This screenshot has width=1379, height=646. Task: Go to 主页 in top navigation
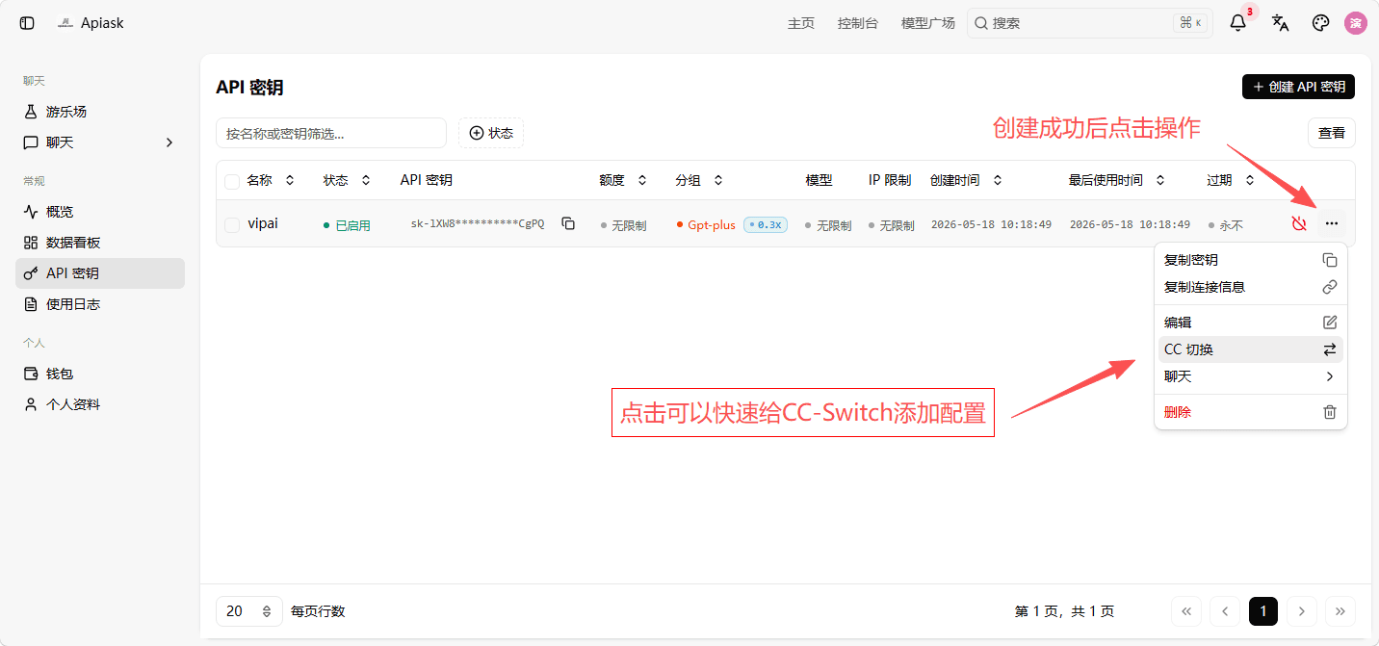coord(801,23)
